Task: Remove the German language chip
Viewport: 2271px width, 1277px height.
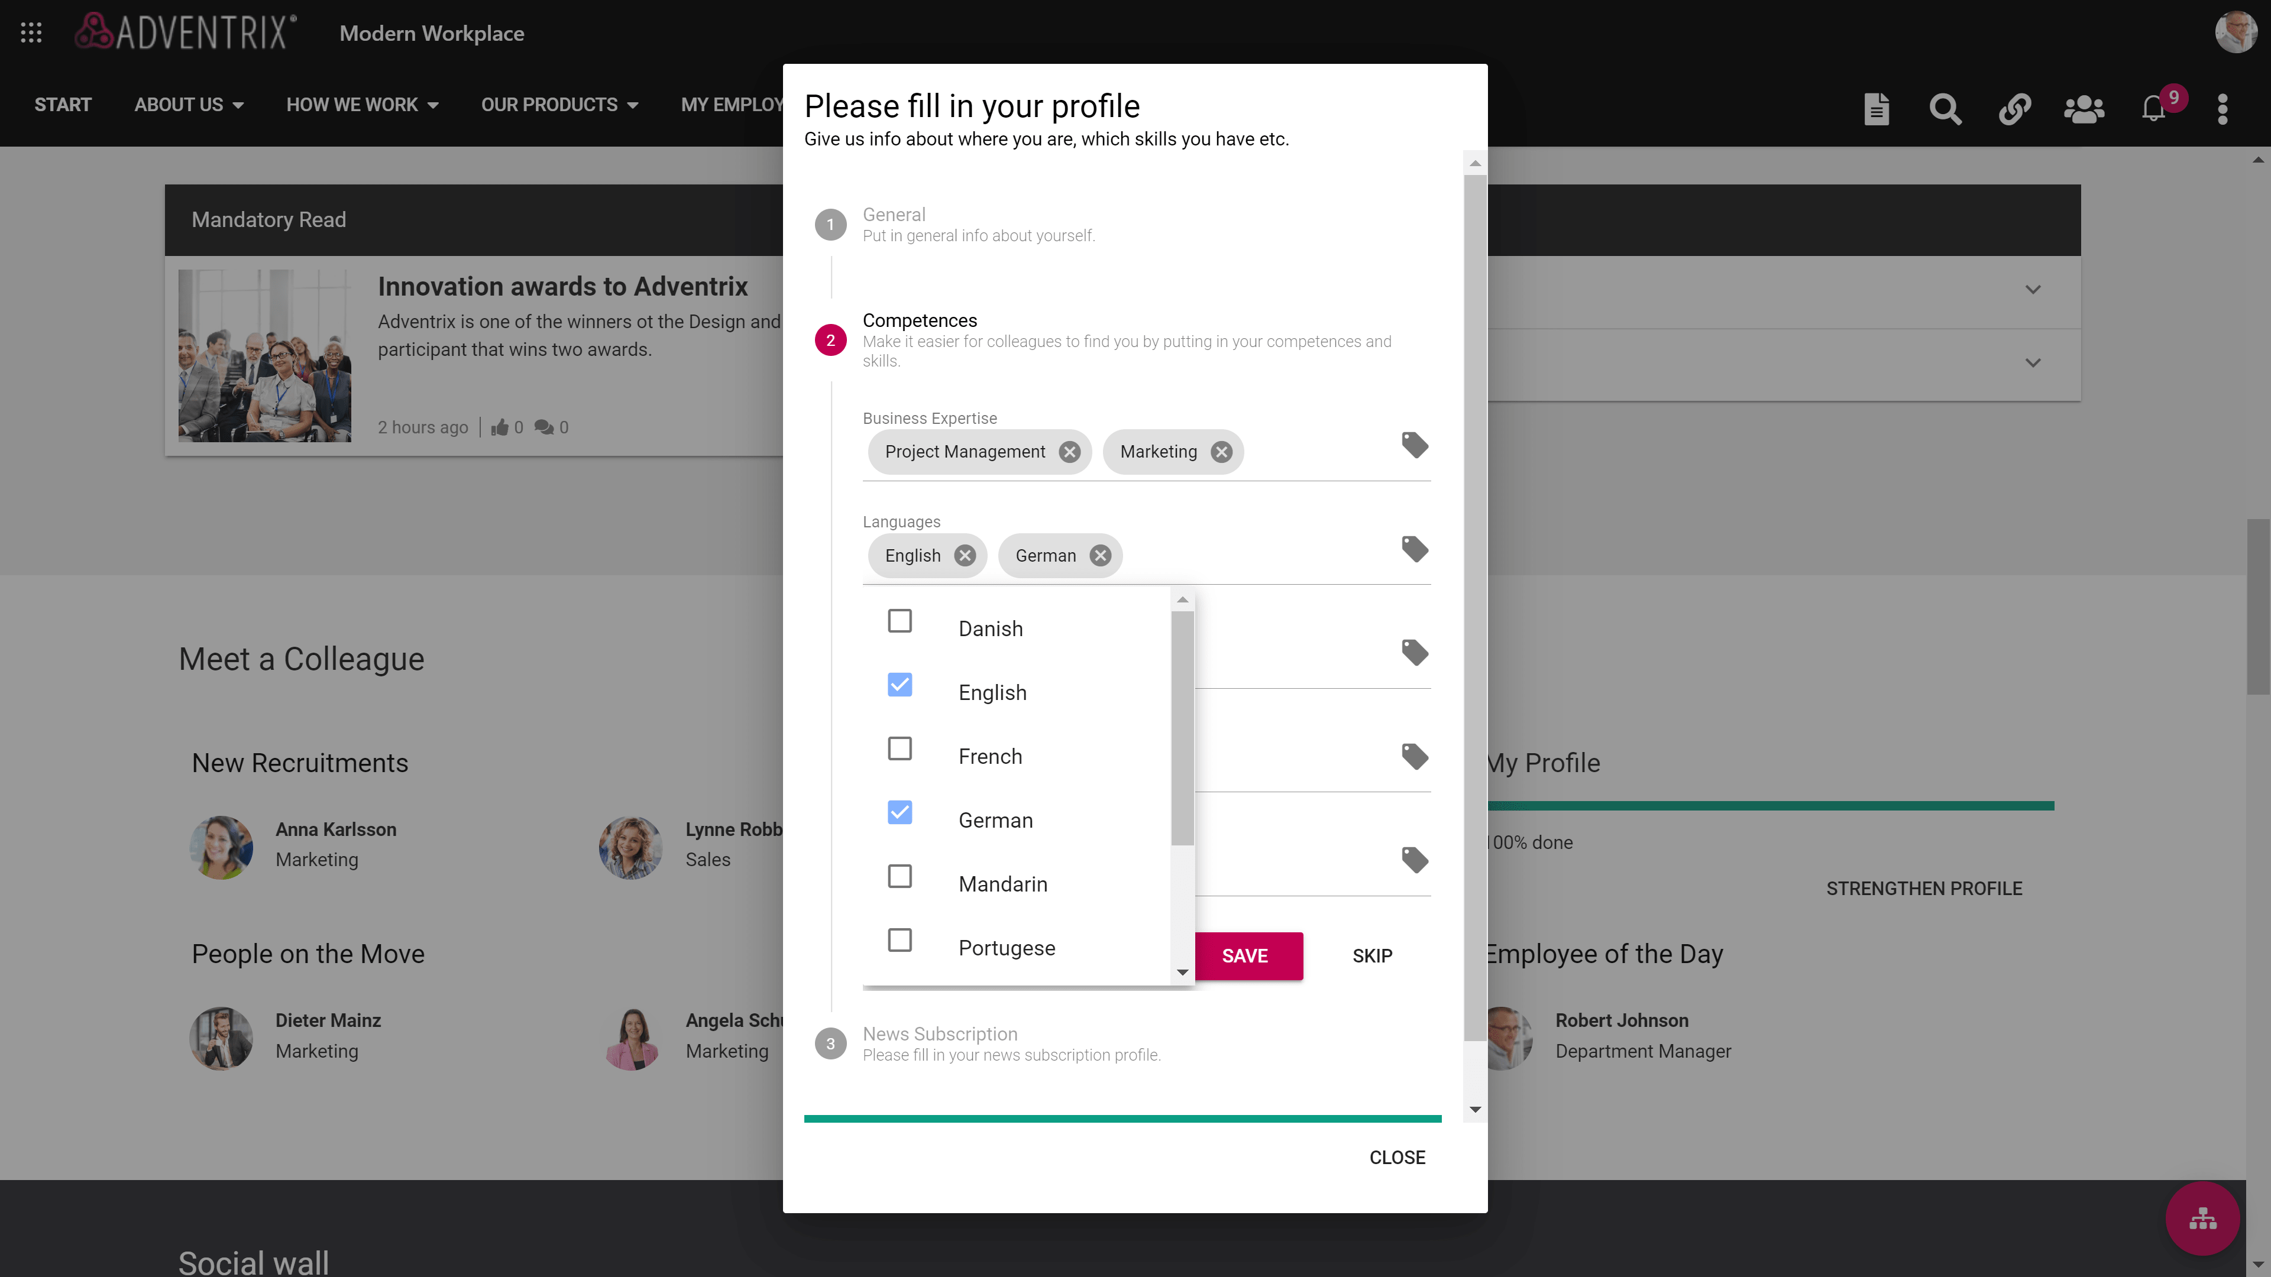Action: 1100,555
